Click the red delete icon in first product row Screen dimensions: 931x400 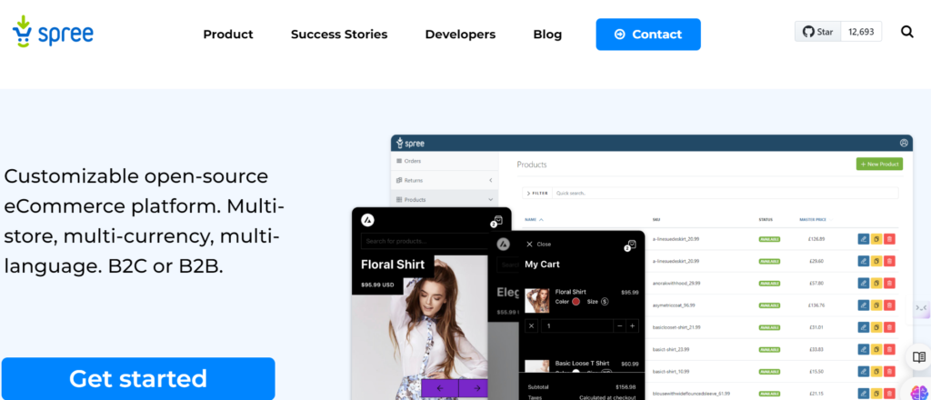[x=889, y=239]
